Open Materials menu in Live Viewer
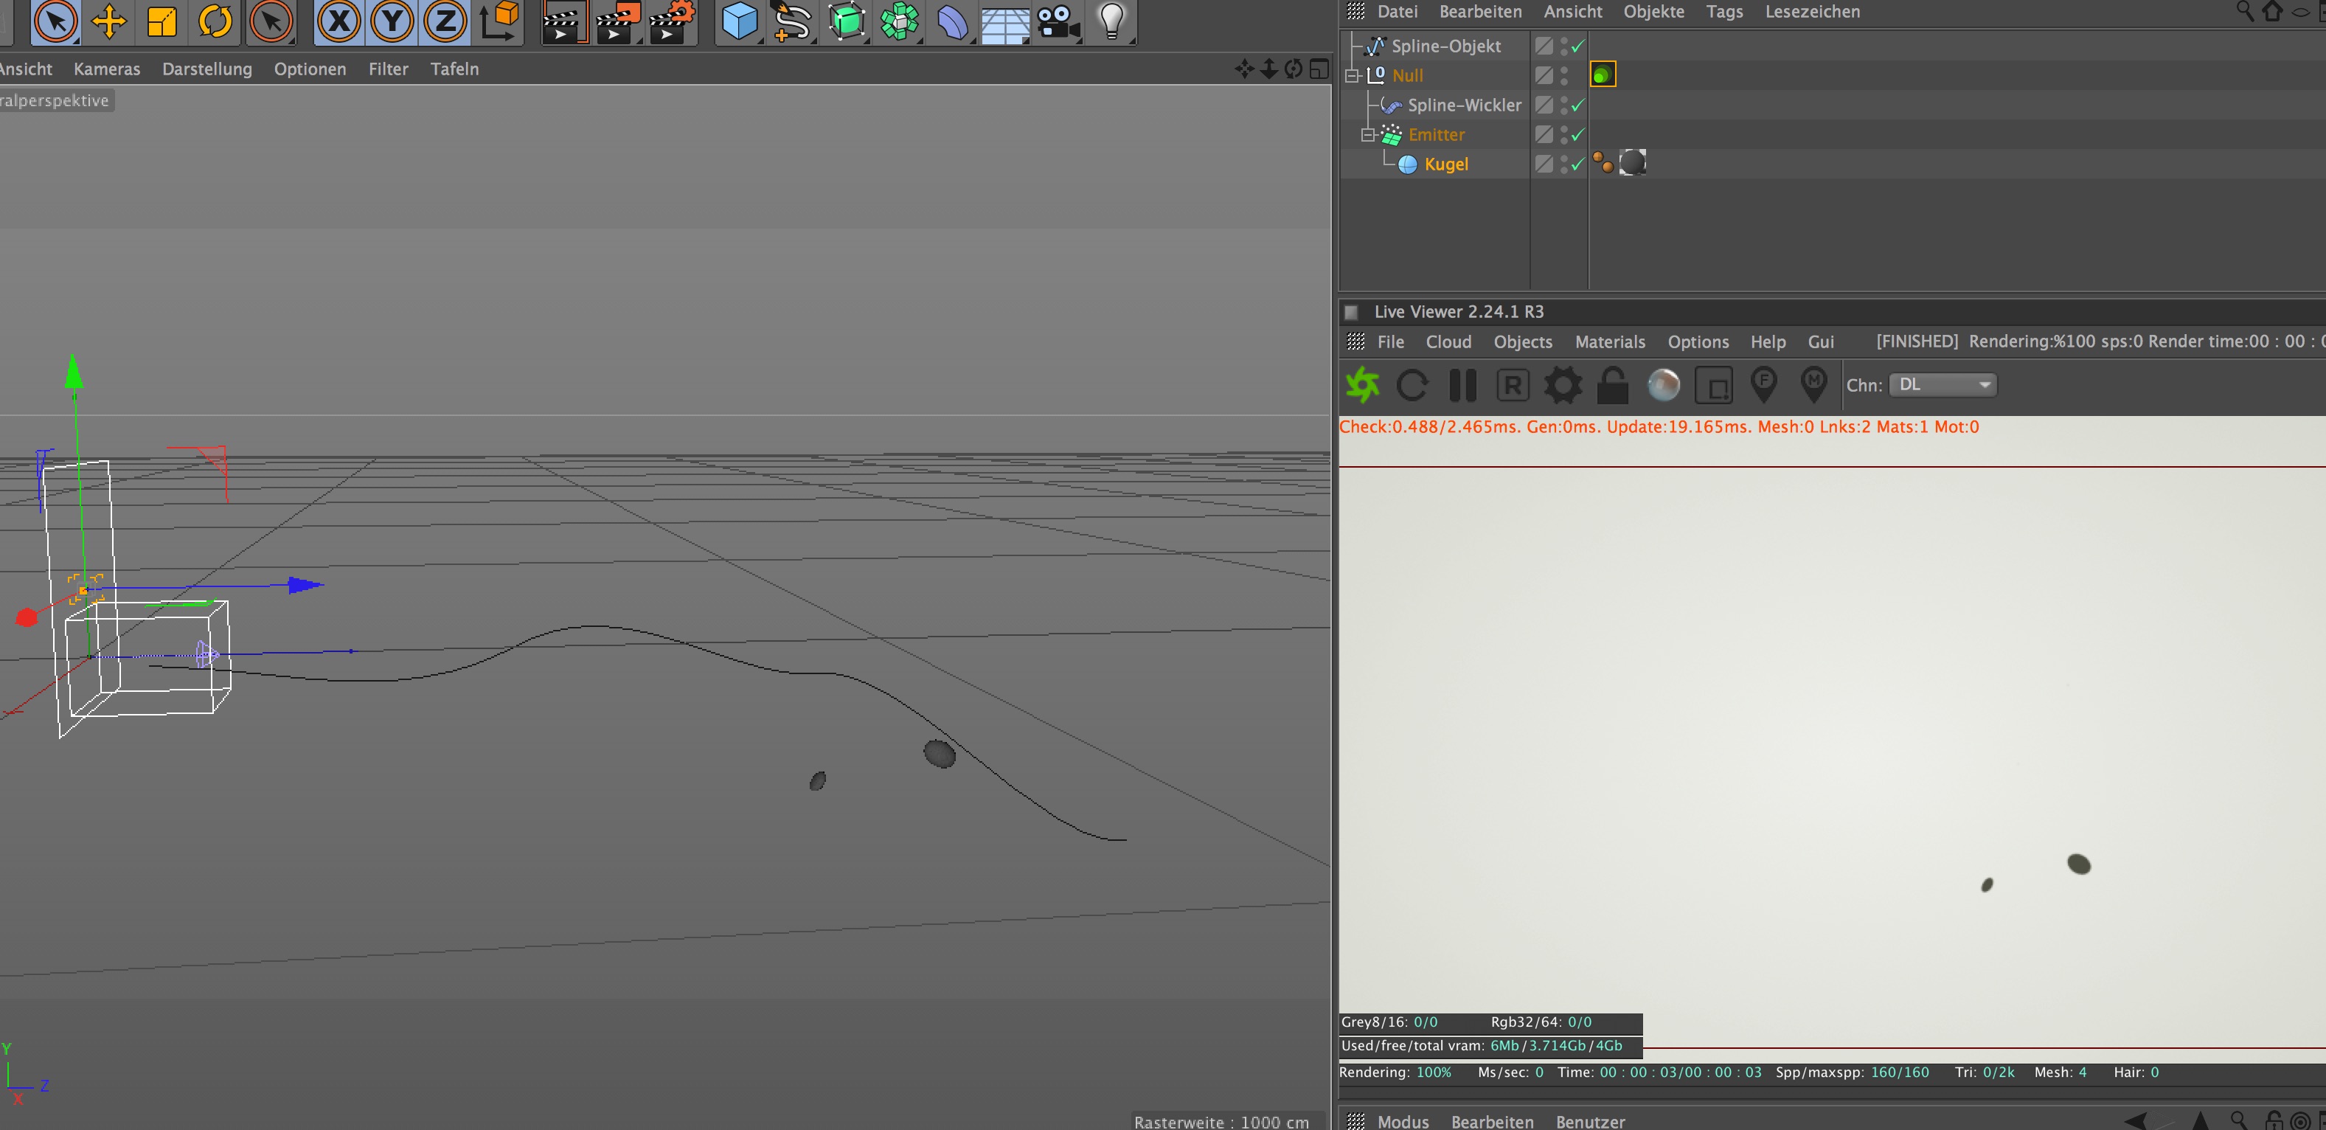 tap(1609, 342)
